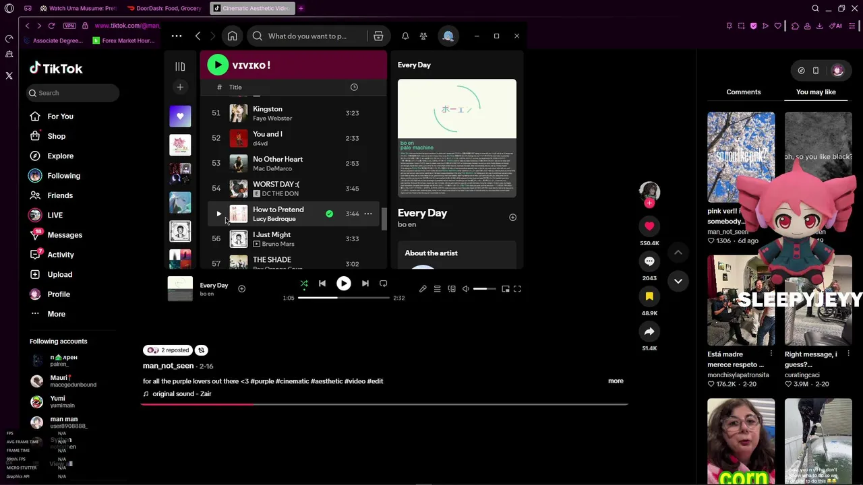Open TikTok Following feed
Image resolution: width=863 pixels, height=485 pixels.
pyautogui.click(x=63, y=176)
